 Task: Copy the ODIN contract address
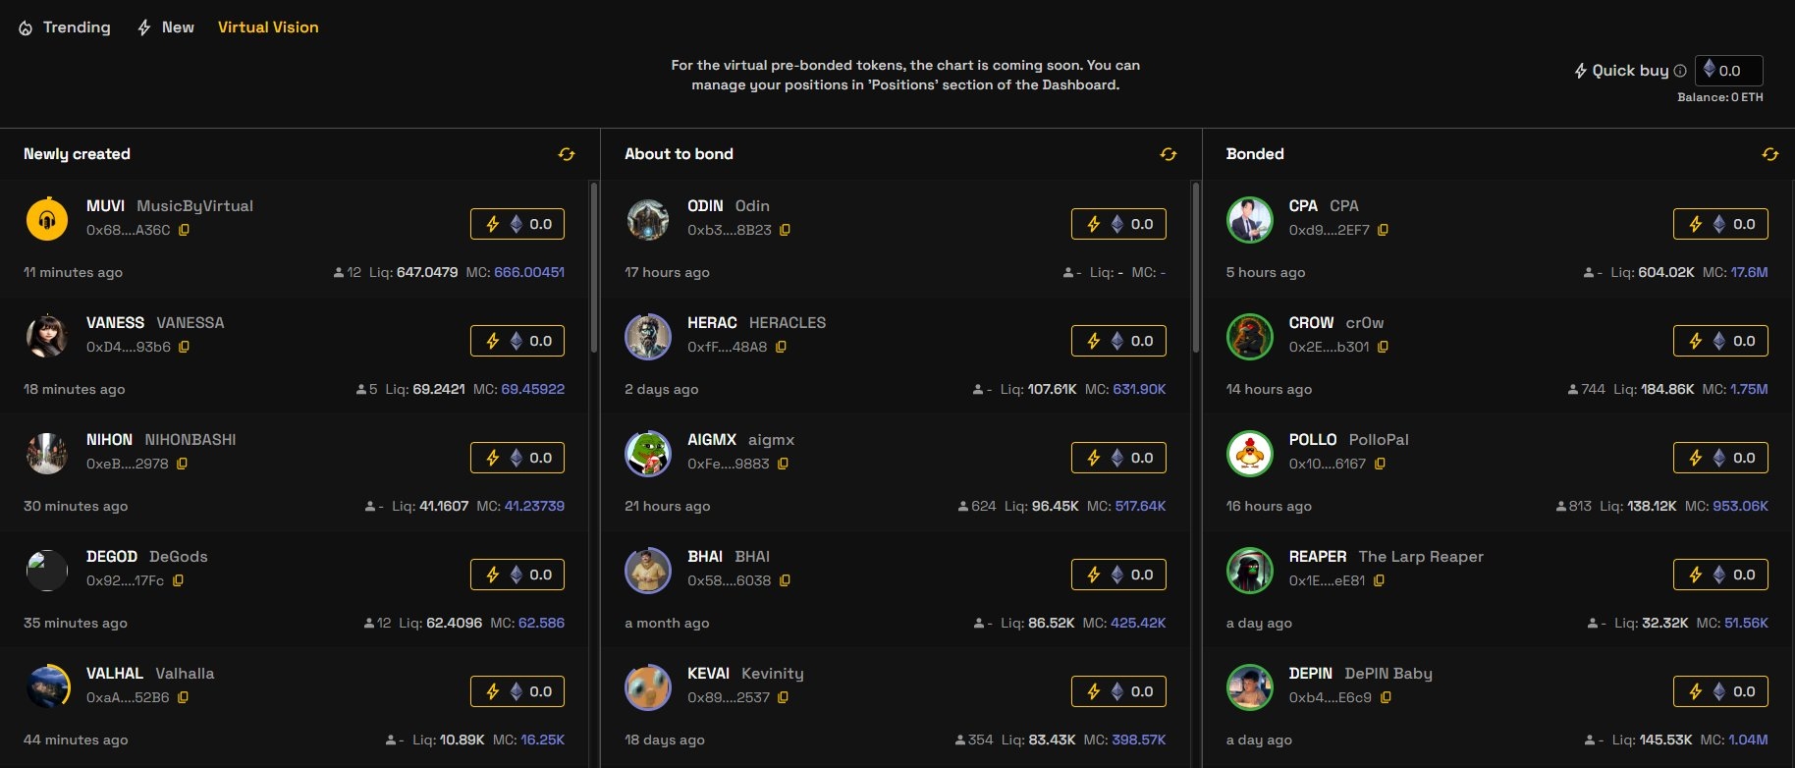[x=785, y=230]
